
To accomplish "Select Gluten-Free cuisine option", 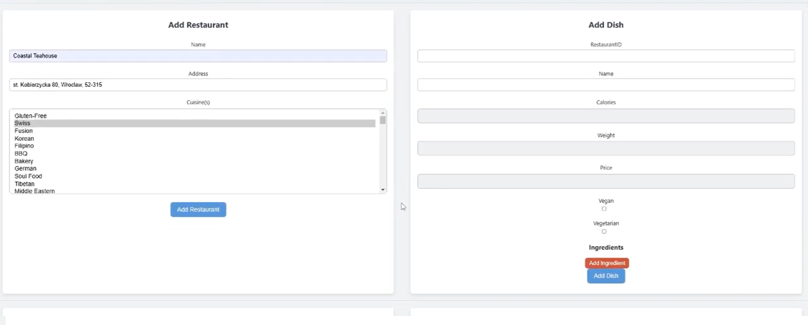I will click(x=30, y=116).
